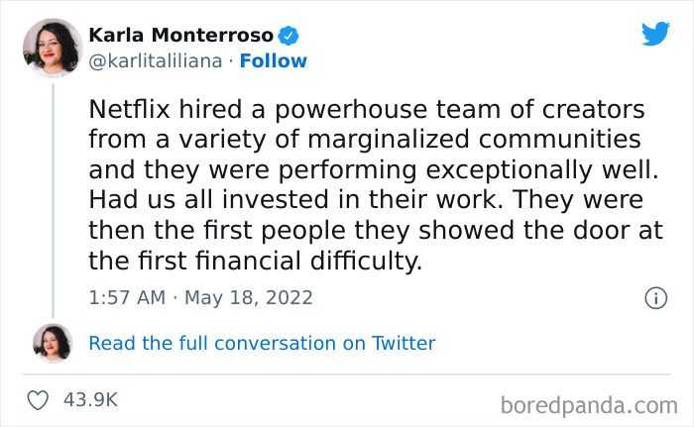Click the tweet's last line, "the first financial difficulty"
694x427 pixels.
pyautogui.click(x=256, y=263)
